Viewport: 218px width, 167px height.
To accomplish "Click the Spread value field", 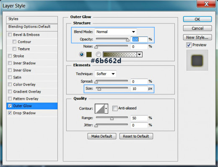I will (139, 81).
